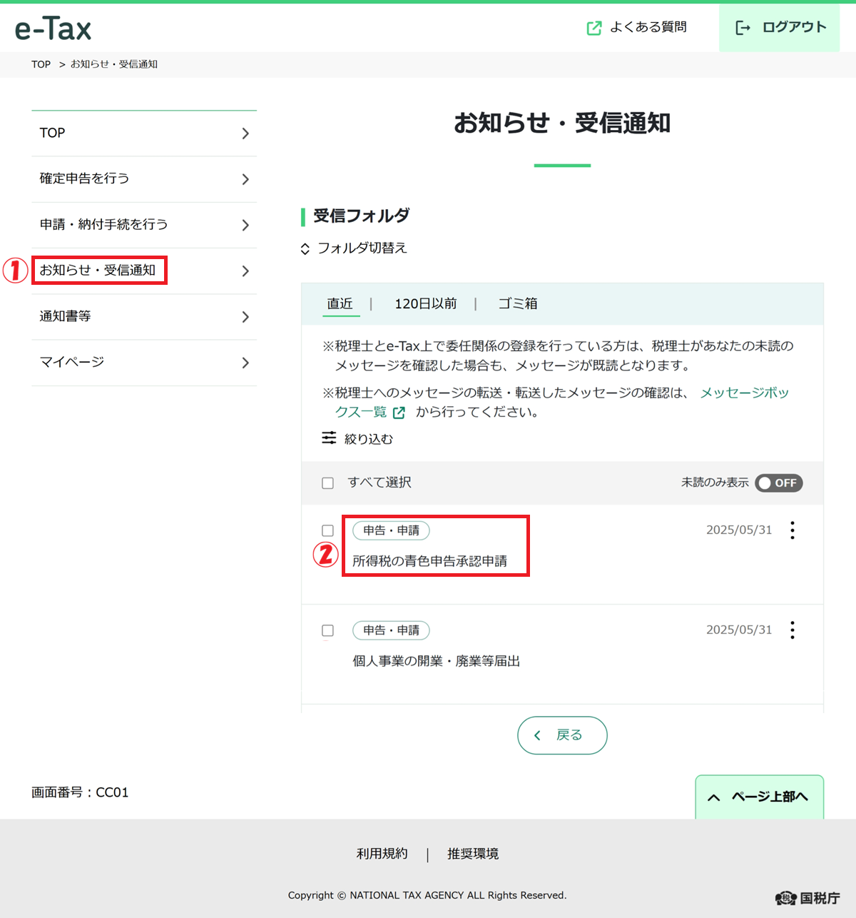Click the 国税庁 logo in footer
Screen dimensions: 856x918
click(807, 898)
